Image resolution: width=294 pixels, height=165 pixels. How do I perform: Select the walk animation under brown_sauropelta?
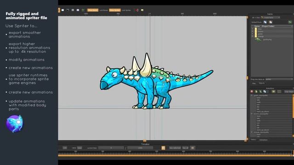coord(259,121)
